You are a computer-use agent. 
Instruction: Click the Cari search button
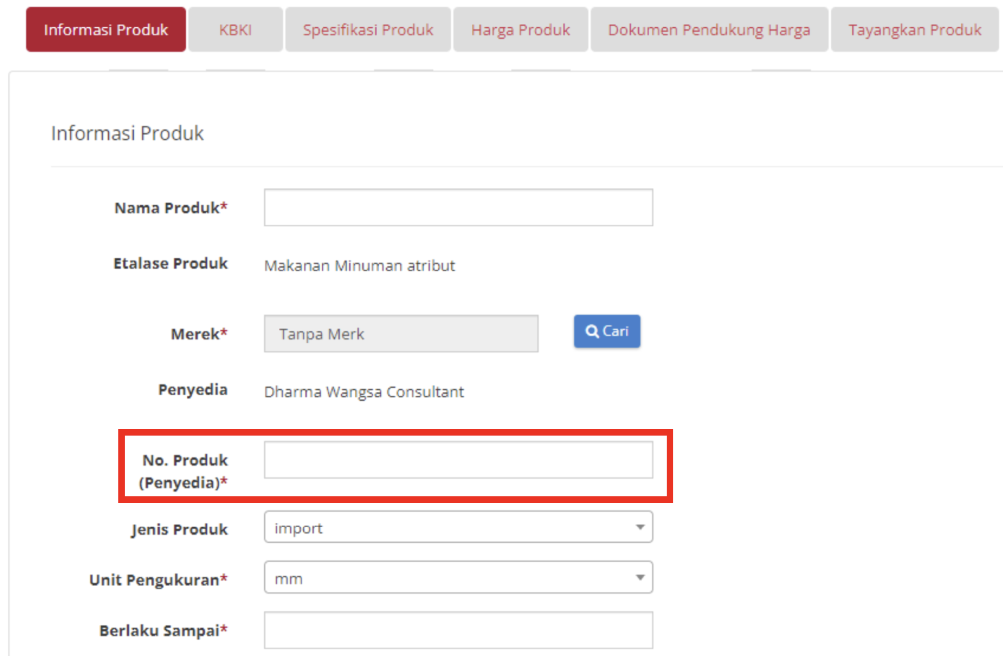[x=607, y=331]
